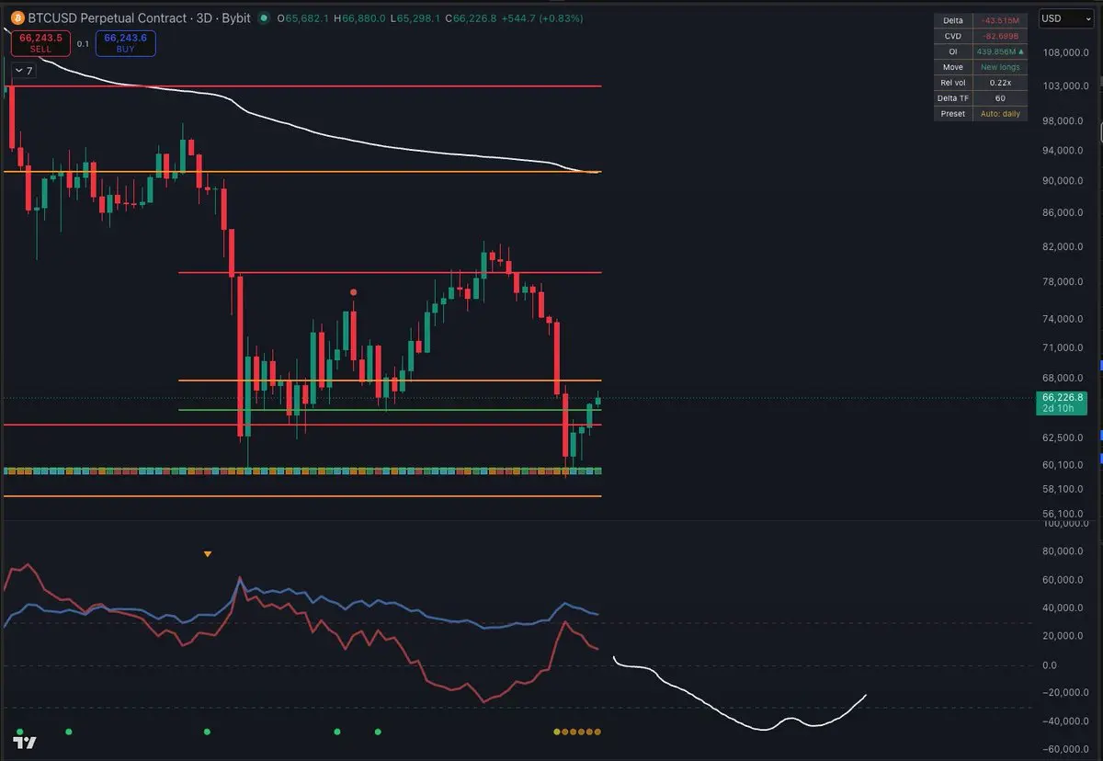Screen dimensions: 1103x761
Task: Click the first green signal dot in oscillator pane
Action: pyautogui.click(x=19, y=732)
